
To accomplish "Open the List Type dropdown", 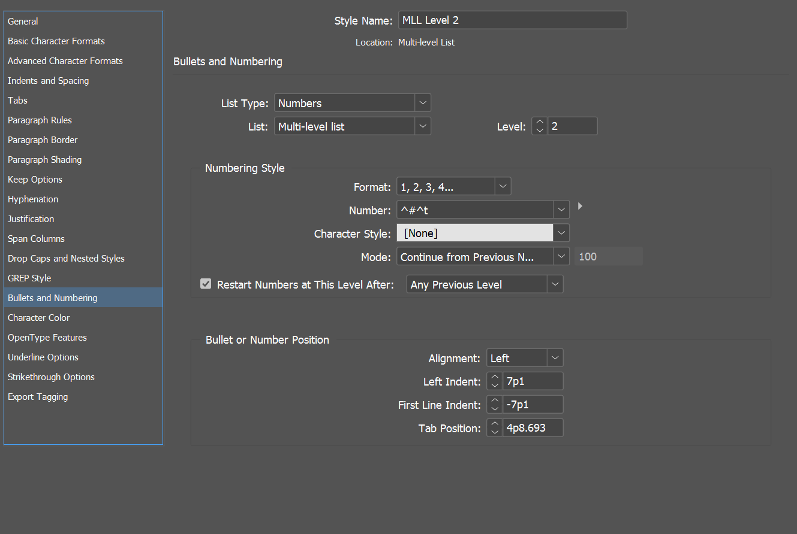I will (423, 102).
